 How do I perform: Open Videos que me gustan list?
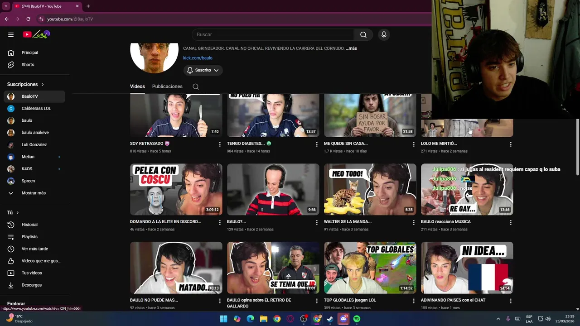click(34, 261)
